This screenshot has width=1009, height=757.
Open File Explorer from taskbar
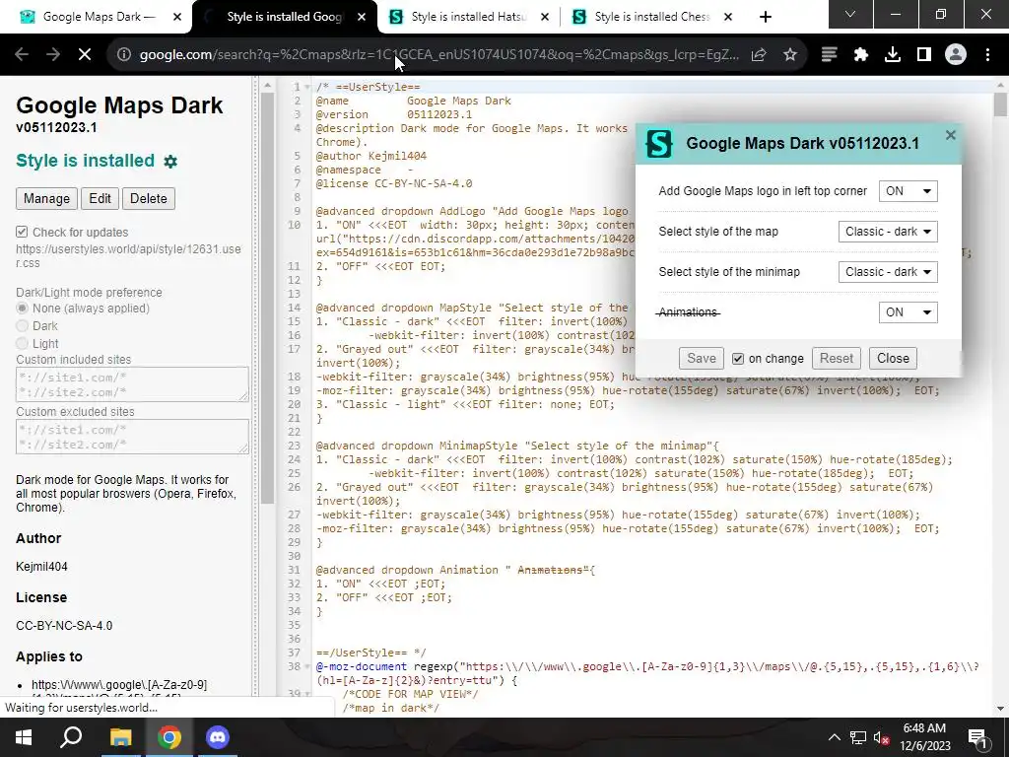pyautogui.click(x=120, y=737)
